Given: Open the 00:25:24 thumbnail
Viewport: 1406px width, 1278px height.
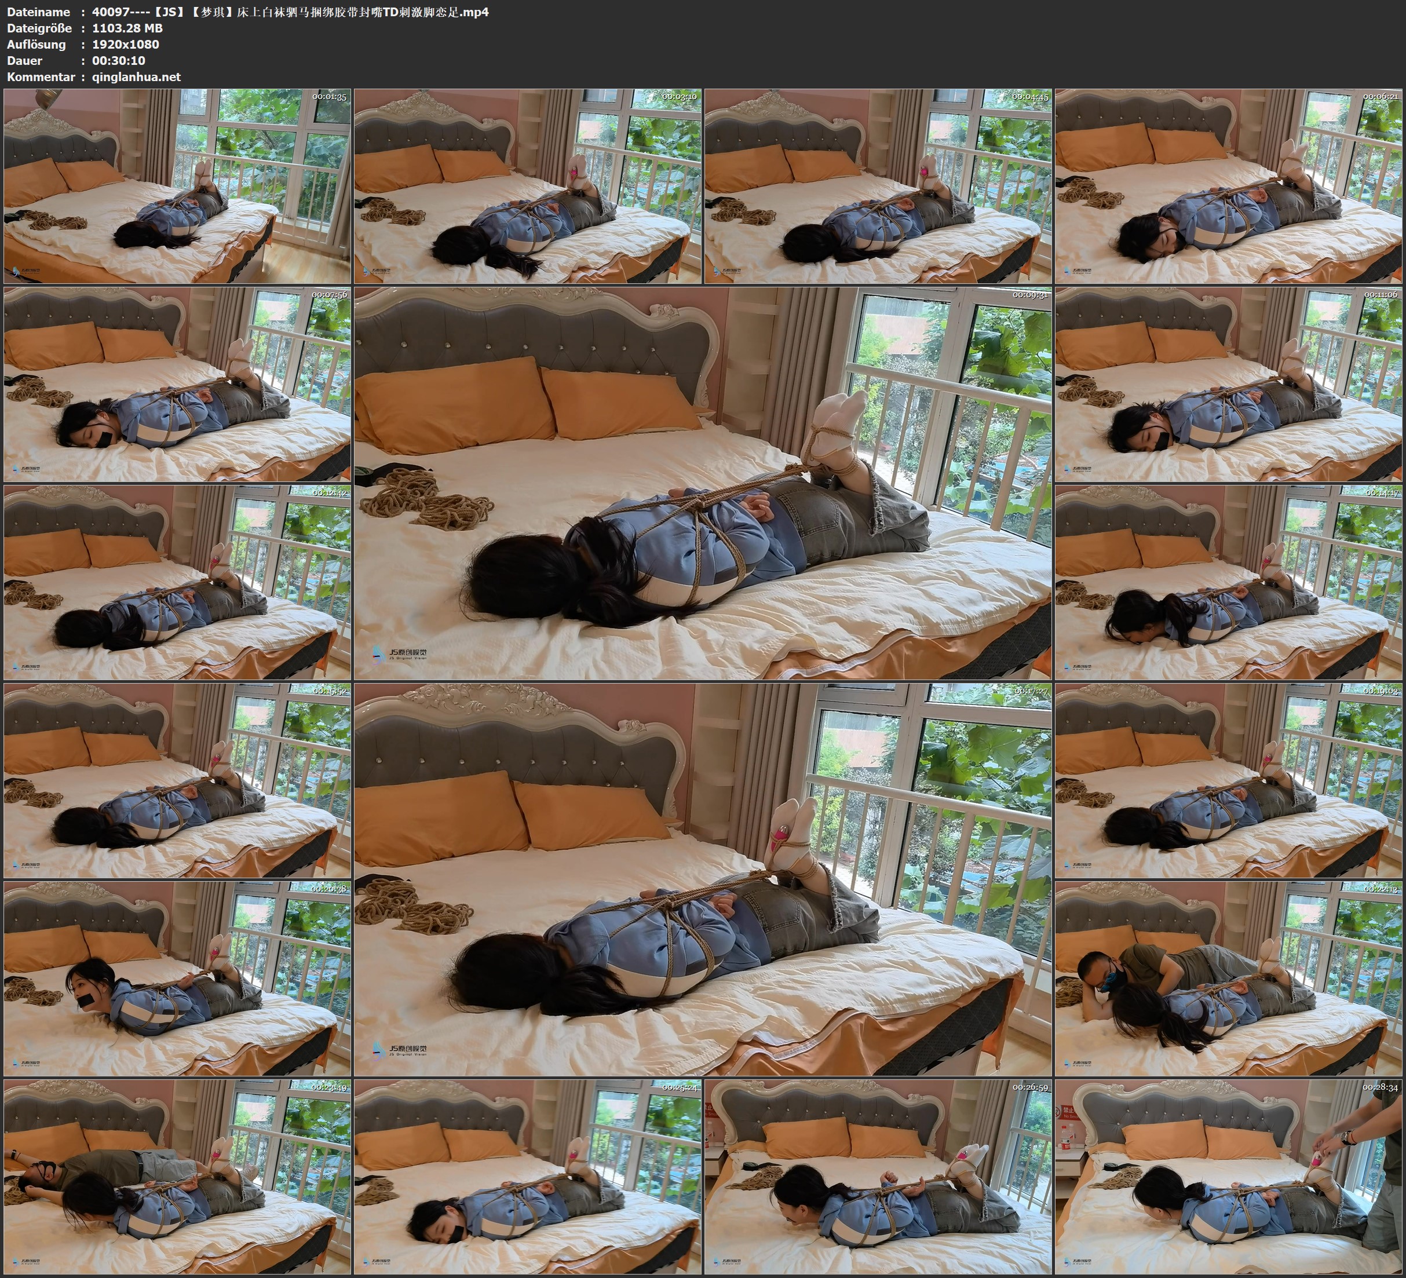Looking at the screenshot, I should click(x=528, y=1176).
